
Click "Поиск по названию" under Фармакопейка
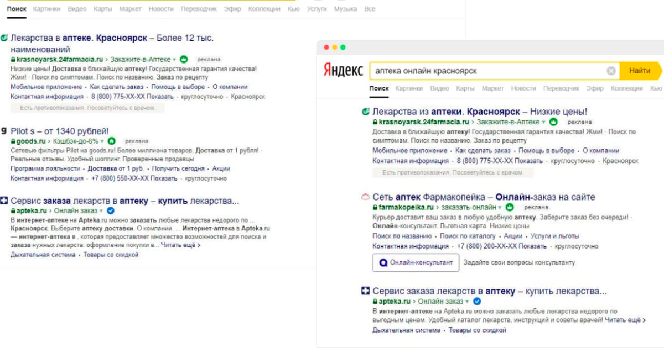[402, 236]
